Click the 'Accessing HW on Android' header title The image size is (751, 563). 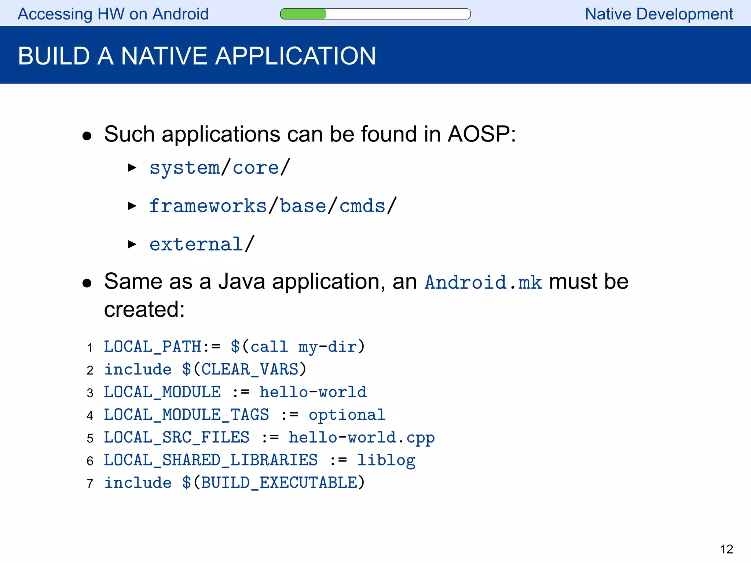pyautogui.click(x=113, y=14)
